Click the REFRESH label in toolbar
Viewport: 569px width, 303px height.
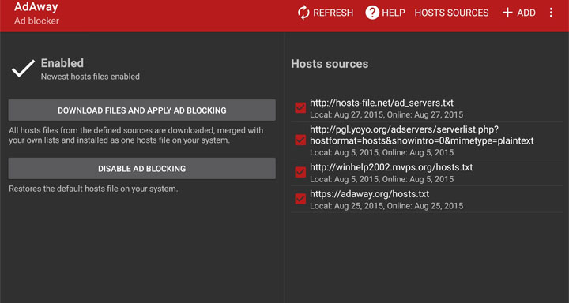(x=333, y=13)
